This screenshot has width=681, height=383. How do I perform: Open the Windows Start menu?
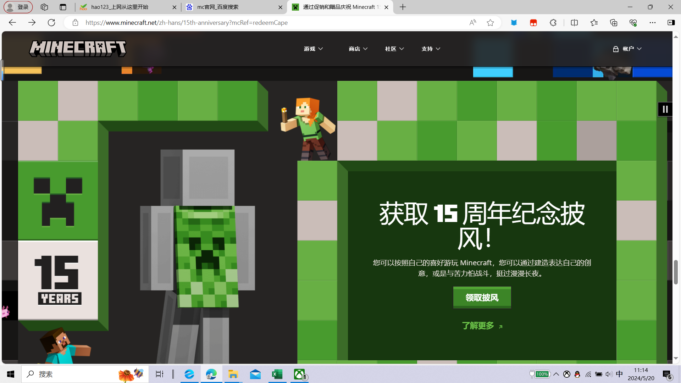pos(11,374)
